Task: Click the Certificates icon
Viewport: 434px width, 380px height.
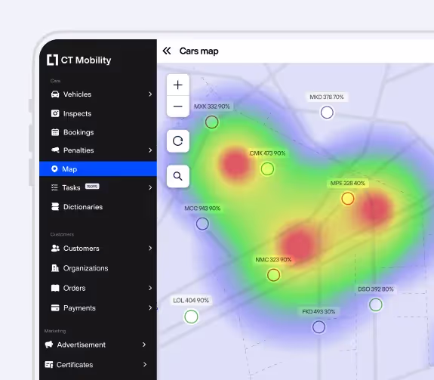Action: click(x=49, y=364)
